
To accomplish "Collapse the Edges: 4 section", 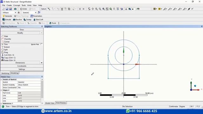I will [x=1, y=90].
